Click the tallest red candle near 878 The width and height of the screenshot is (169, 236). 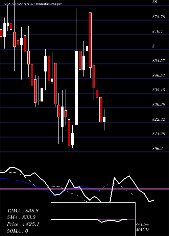[x=90, y=40]
